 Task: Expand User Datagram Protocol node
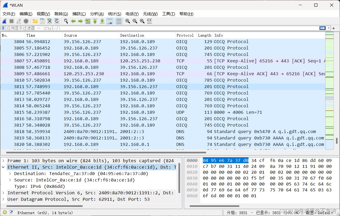coord(3,199)
